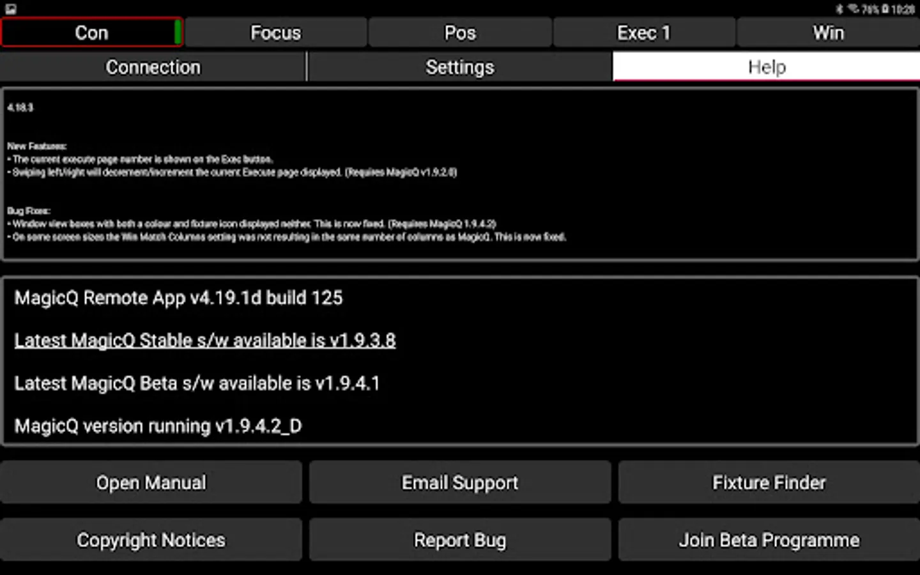Open the Settings sub-tab

tap(460, 67)
